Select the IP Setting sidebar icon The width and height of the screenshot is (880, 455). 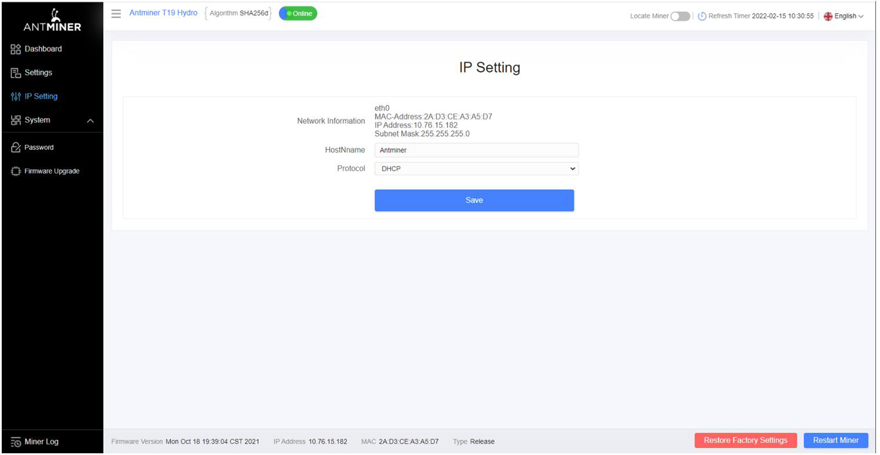click(15, 96)
